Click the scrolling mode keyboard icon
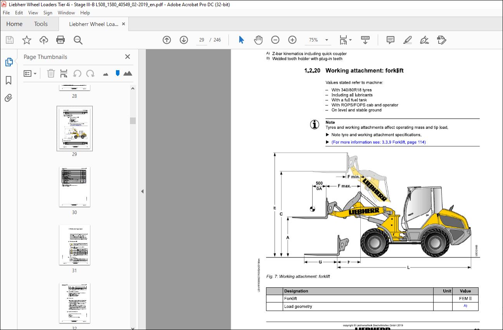This screenshot has height=330, width=503. (365, 40)
